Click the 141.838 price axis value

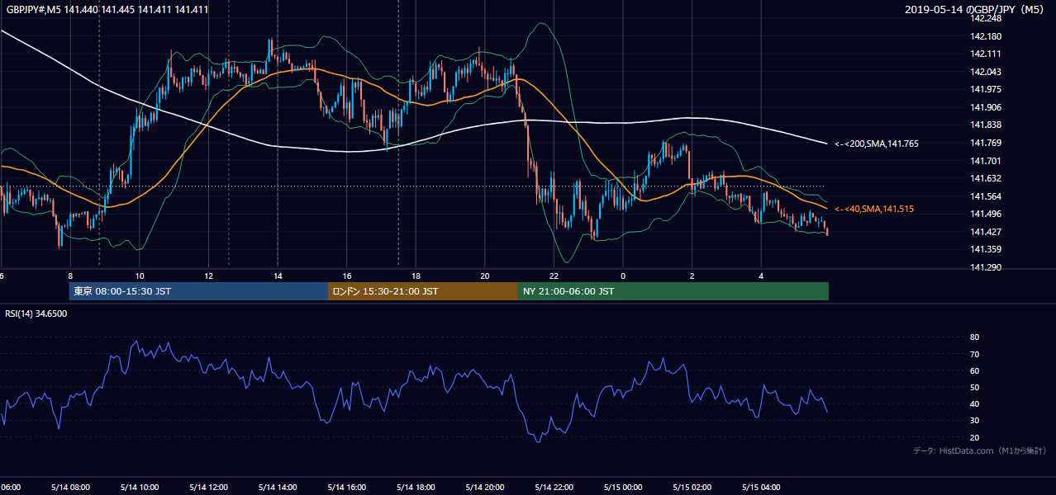tap(986, 125)
